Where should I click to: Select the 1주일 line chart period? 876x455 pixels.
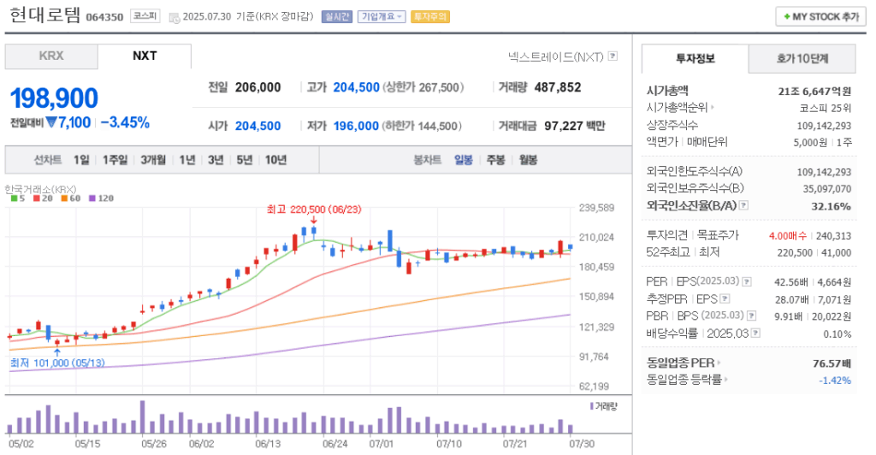coord(115,160)
